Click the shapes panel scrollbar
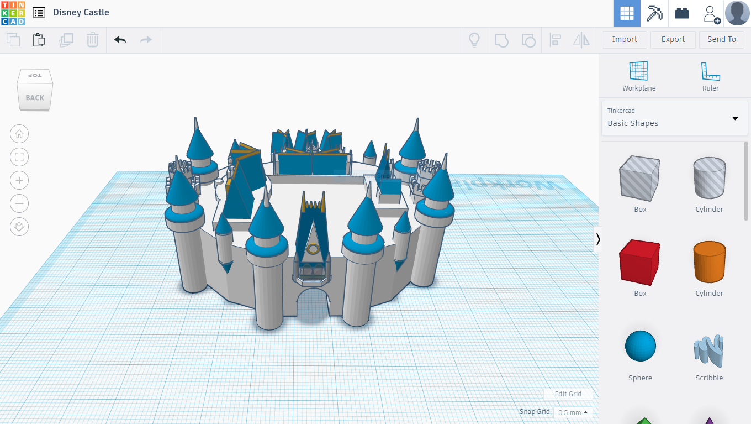Viewport: 751px width, 424px height. pyautogui.click(x=747, y=181)
